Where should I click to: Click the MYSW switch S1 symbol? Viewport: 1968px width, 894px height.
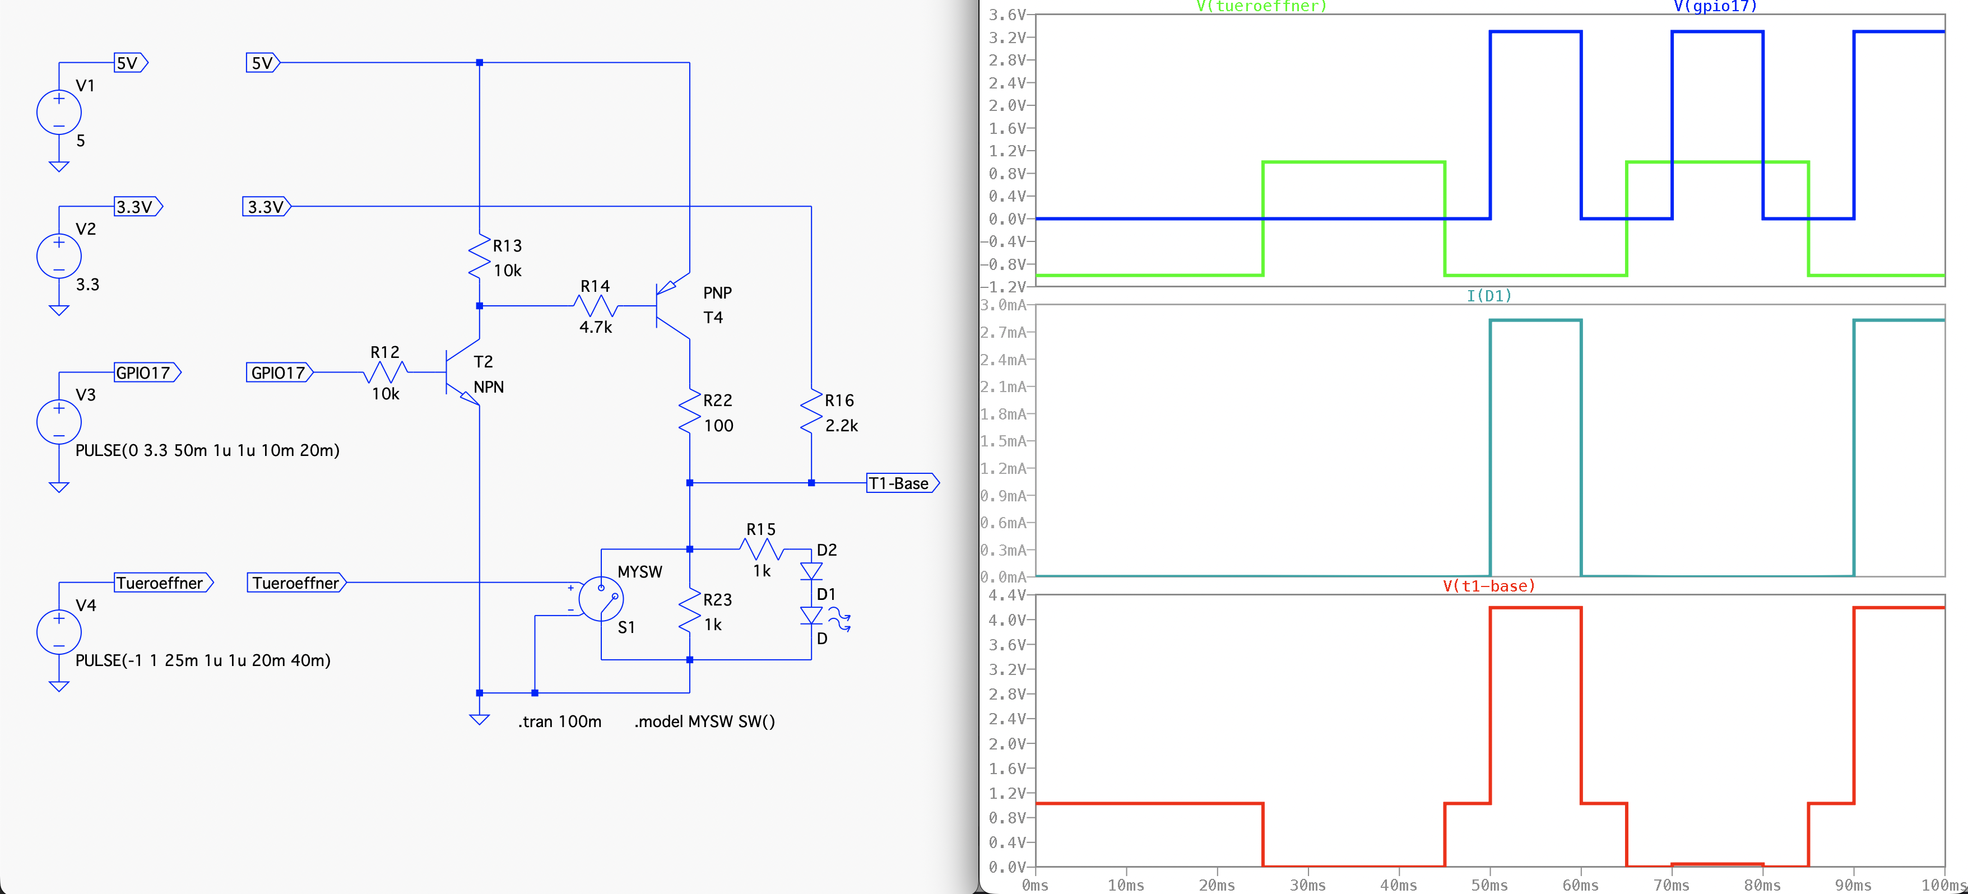[x=601, y=599]
